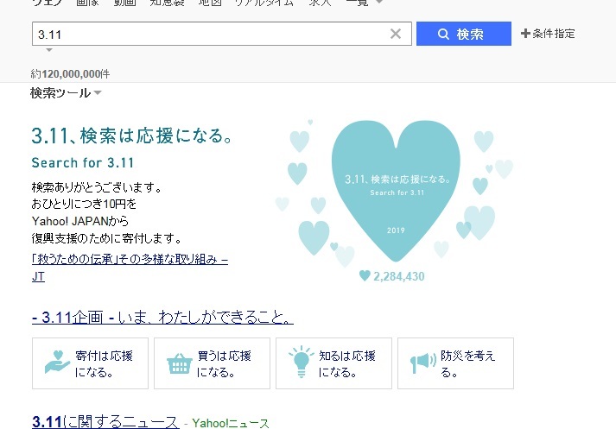Click the large Search for 3.11 heart graphic
The height and width of the screenshot is (429, 616).
[x=396, y=191]
